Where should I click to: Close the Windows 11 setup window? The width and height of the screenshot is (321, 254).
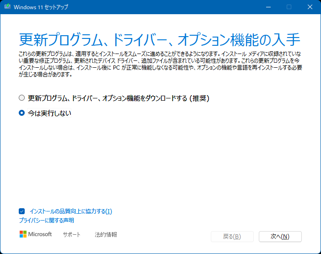[310, 7]
